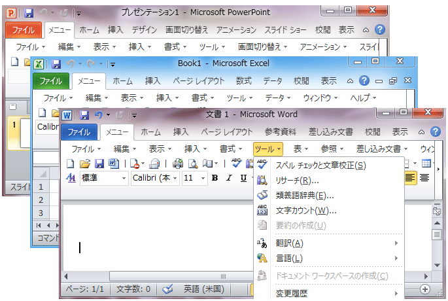The image size is (448, 301).
Task: Collapse ribbon caret in Word window
Action: [x=421, y=132]
